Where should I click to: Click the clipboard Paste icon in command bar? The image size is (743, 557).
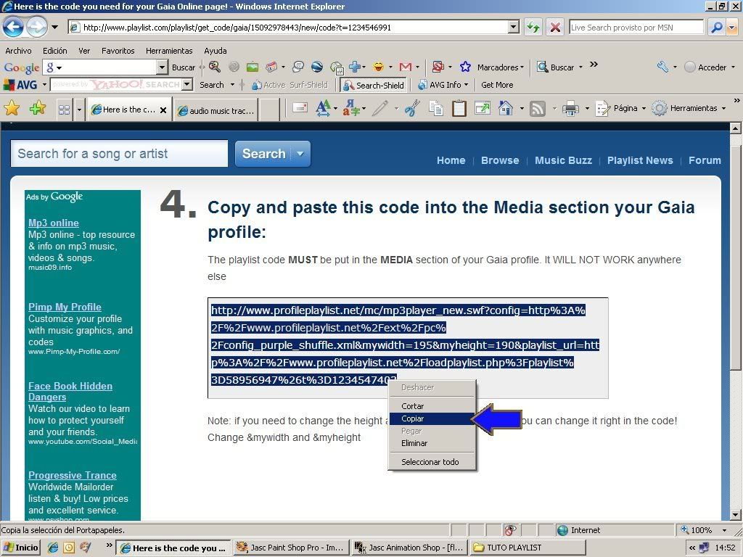[459, 109]
